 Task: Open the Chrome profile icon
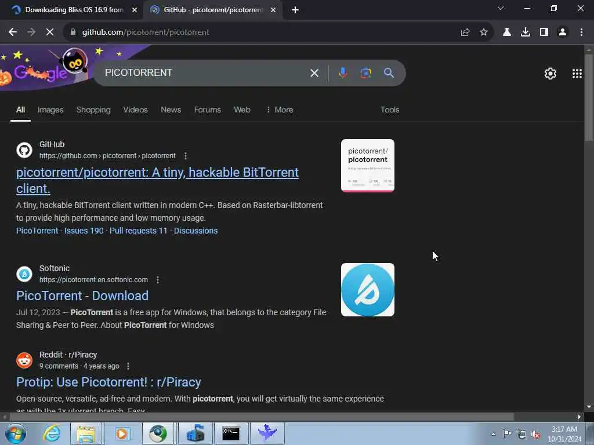(563, 32)
